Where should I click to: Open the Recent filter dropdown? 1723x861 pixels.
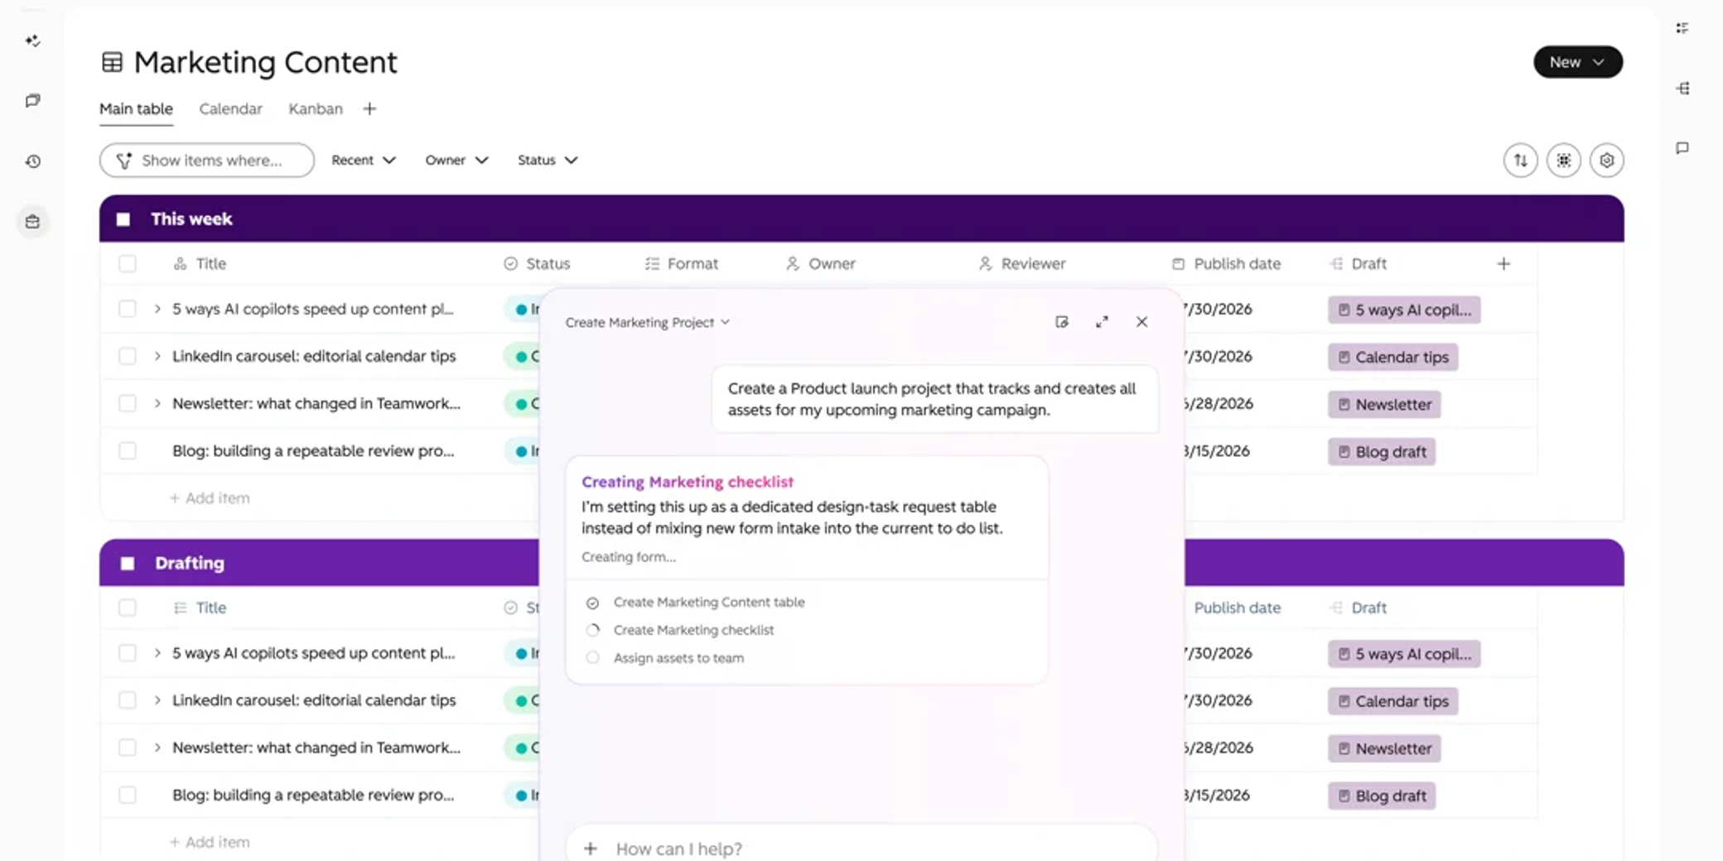pos(364,161)
